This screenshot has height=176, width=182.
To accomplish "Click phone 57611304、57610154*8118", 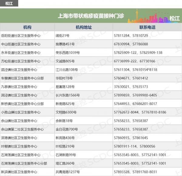I will 136,70.
